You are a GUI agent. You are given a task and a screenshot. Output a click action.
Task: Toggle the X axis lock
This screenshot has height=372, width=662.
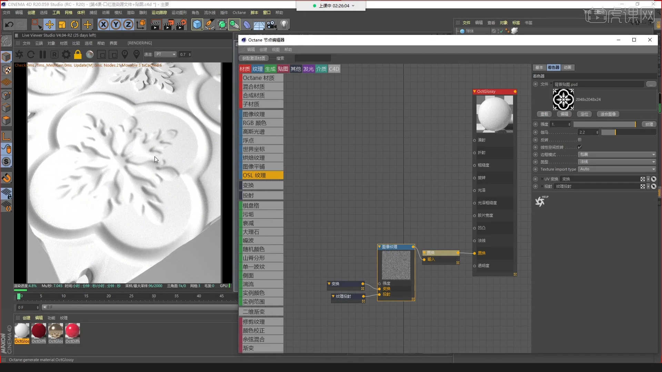(x=103, y=24)
